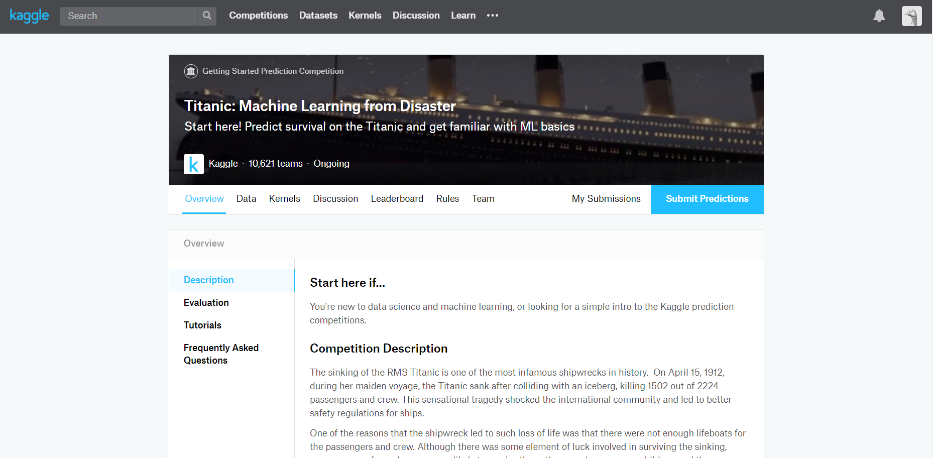
Task: View My Submissions
Action: (x=606, y=199)
